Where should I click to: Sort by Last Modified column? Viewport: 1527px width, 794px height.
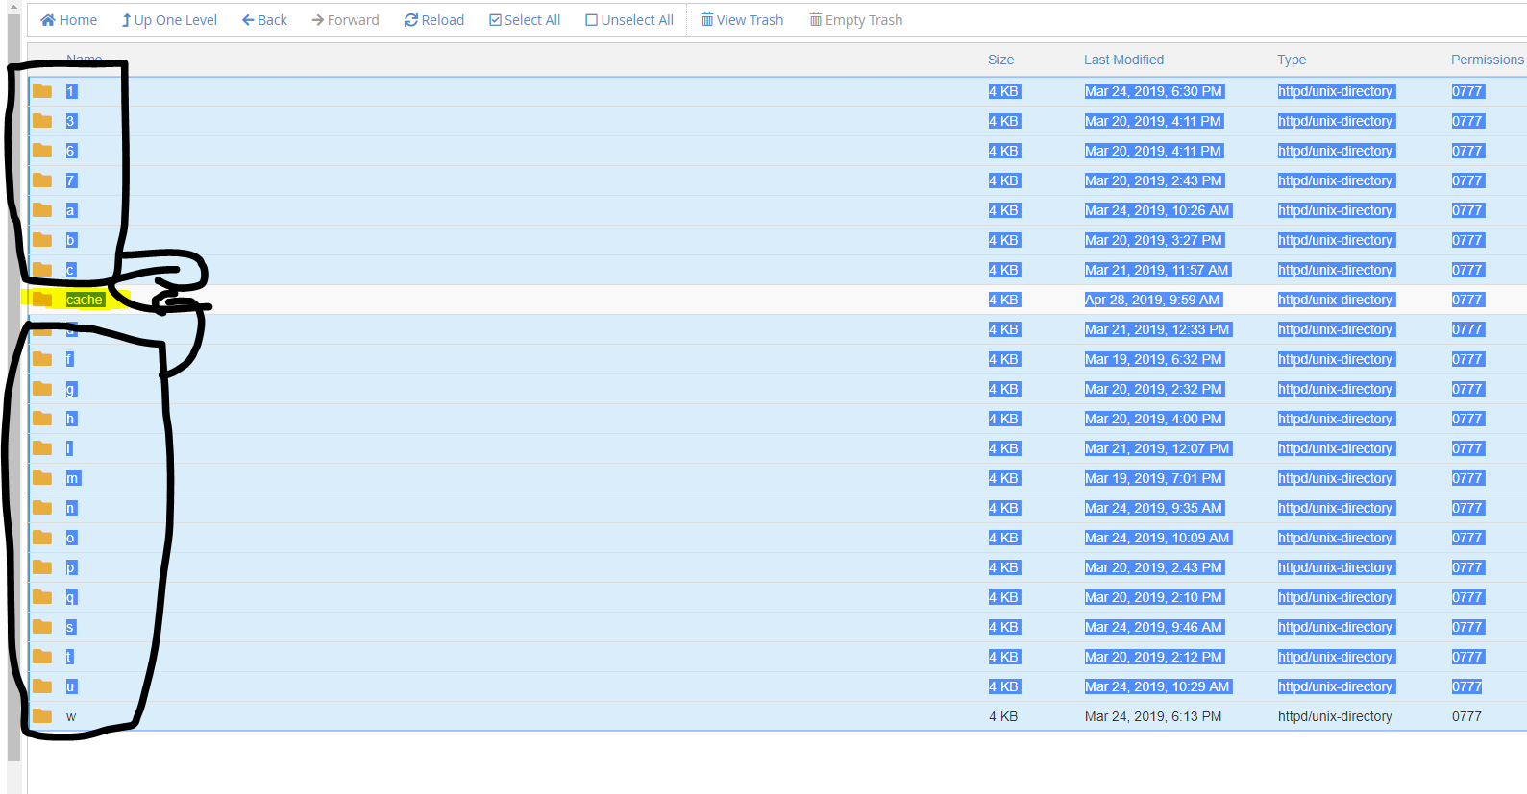pyautogui.click(x=1123, y=60)
